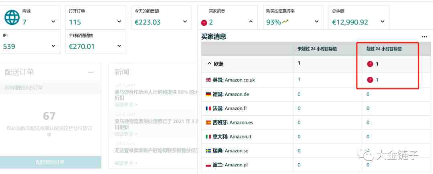Click the €12,990.92 total balance value
This screenshot has width=433, height=174.
tap(350, 22)
